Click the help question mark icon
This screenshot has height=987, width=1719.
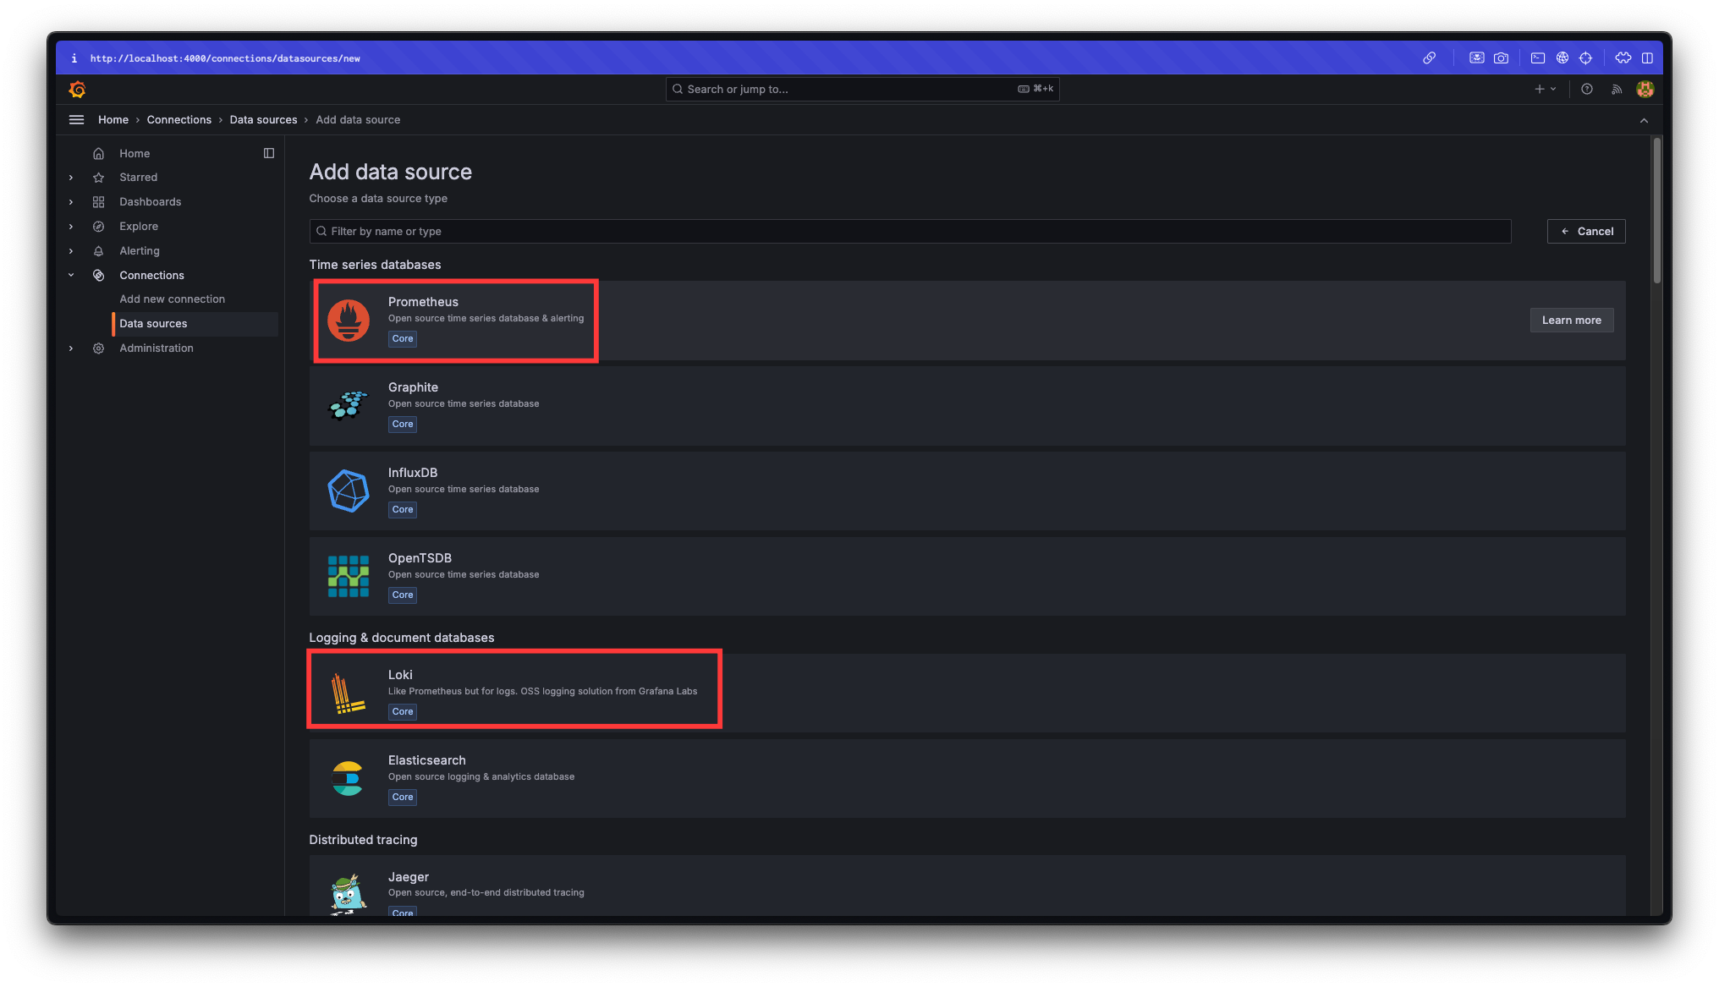click(x=1587, y=89)
